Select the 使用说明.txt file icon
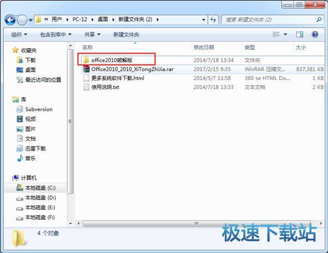Screen dimensions: 328x253 pyautogui.click(x=86, y=87)
